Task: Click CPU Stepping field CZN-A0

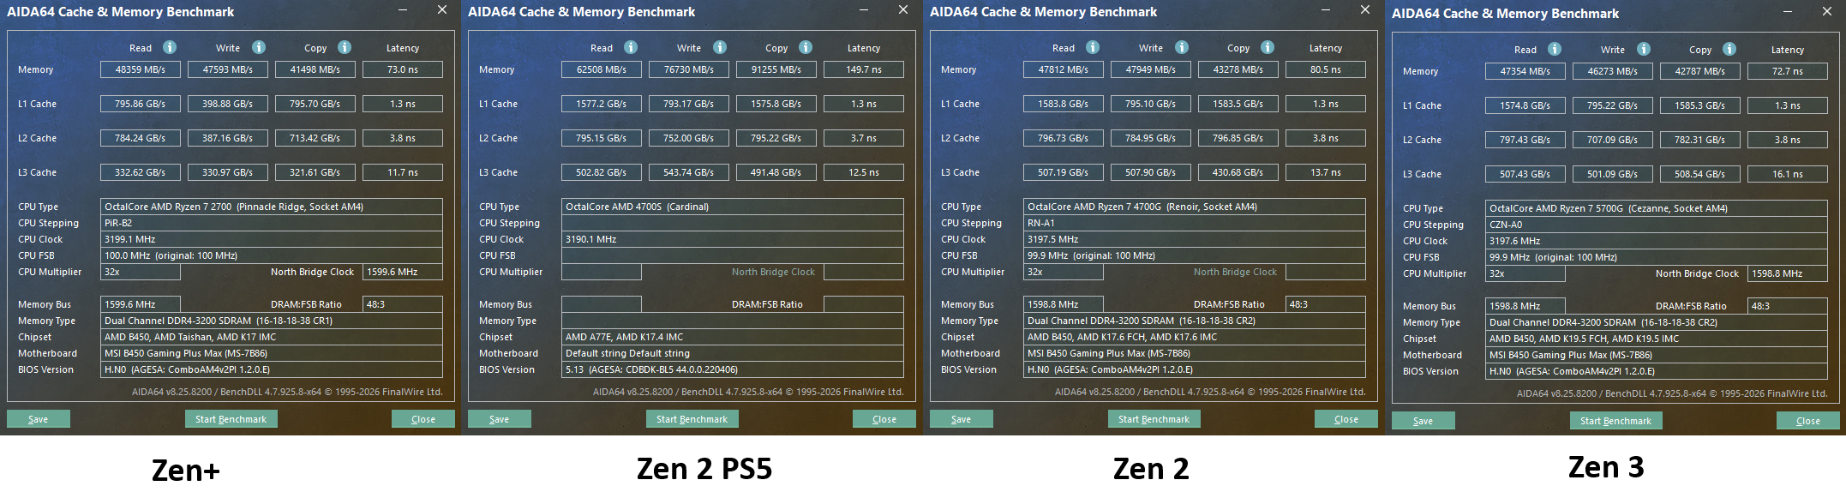Action: [x=1657, y=225]
